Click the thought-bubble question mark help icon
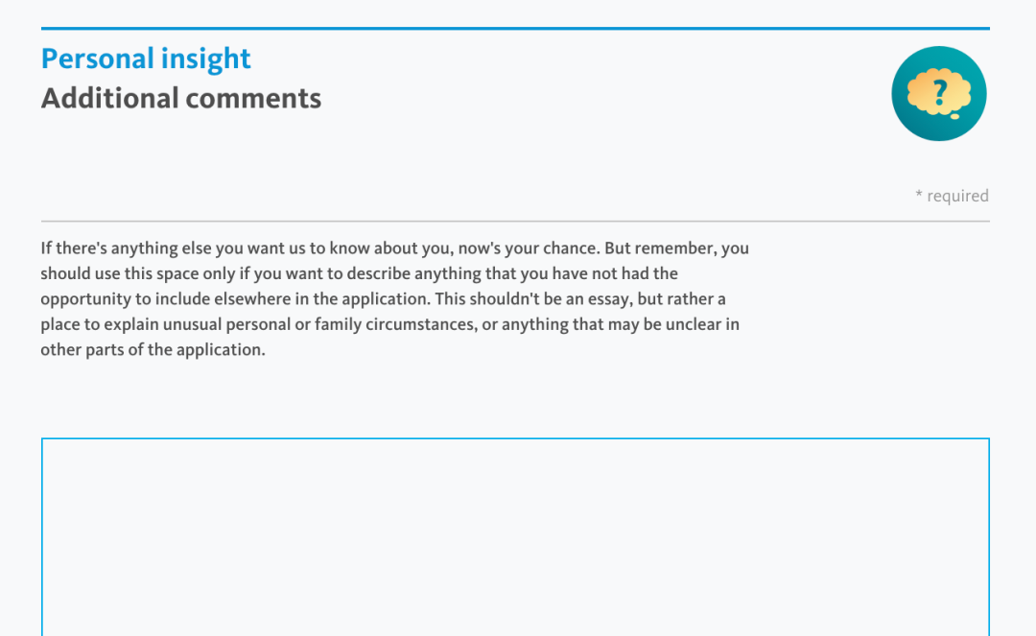Viewport: 1036px width, 636px height. click(x=939, y=93)
